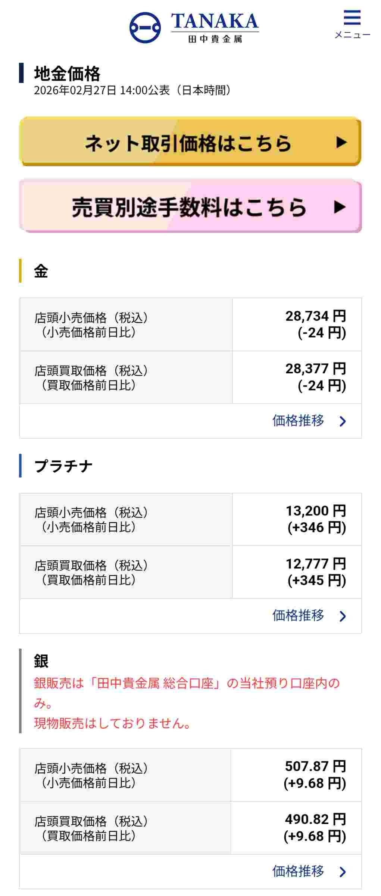The height and width of the screenshot is (896, 381).
Task: Select the platinum retail price 13,200 円
Action: click(x=316, y=511)
